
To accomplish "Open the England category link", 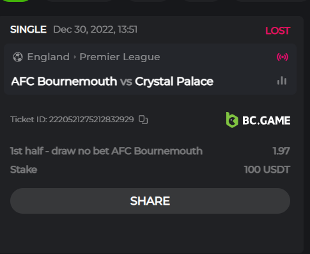I will click(49, 57).
